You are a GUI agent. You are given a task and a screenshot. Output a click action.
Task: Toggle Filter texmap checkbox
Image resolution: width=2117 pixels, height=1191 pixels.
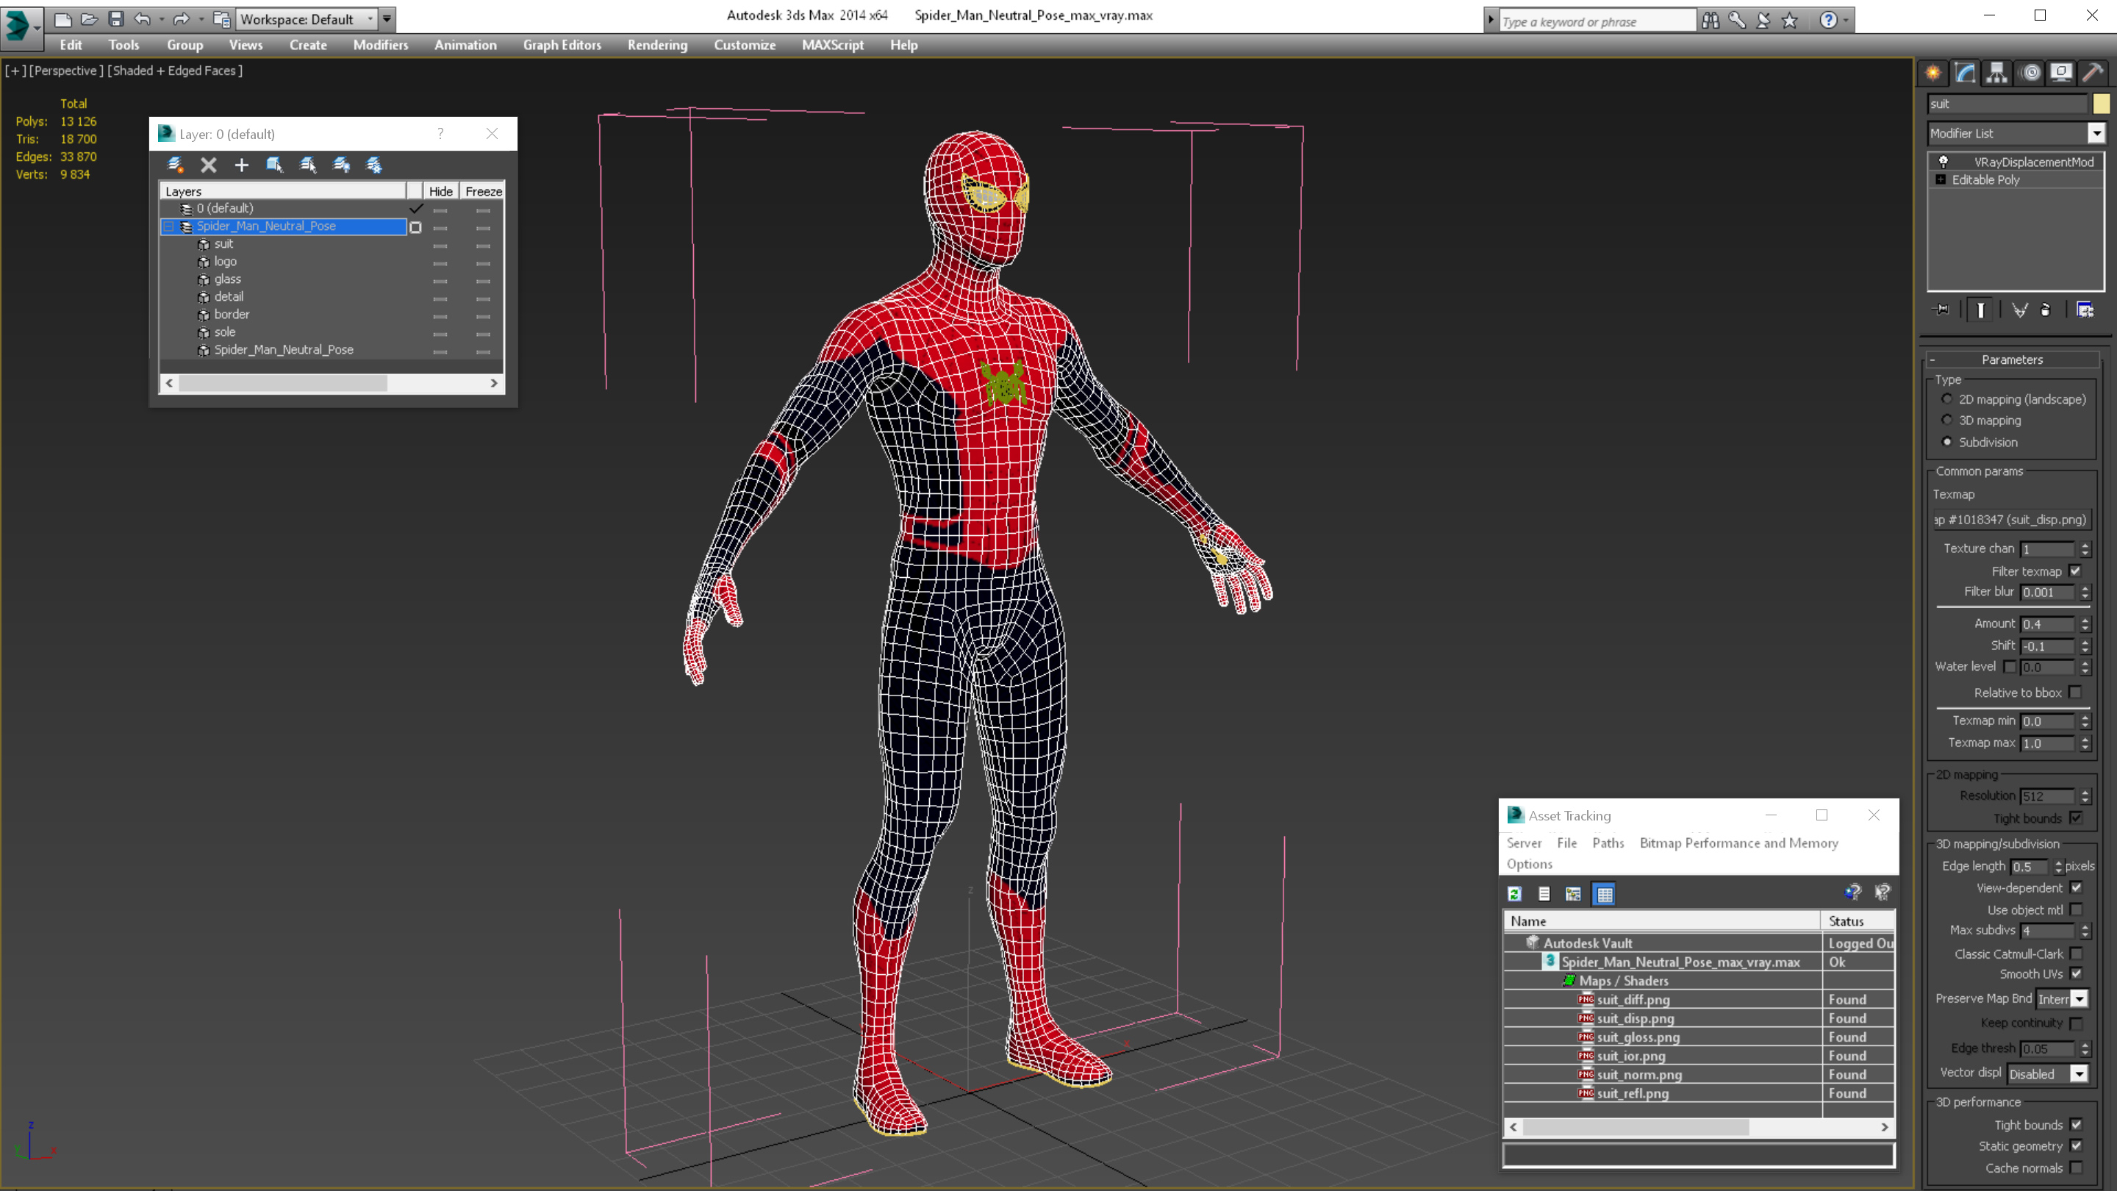point(2075,571)
